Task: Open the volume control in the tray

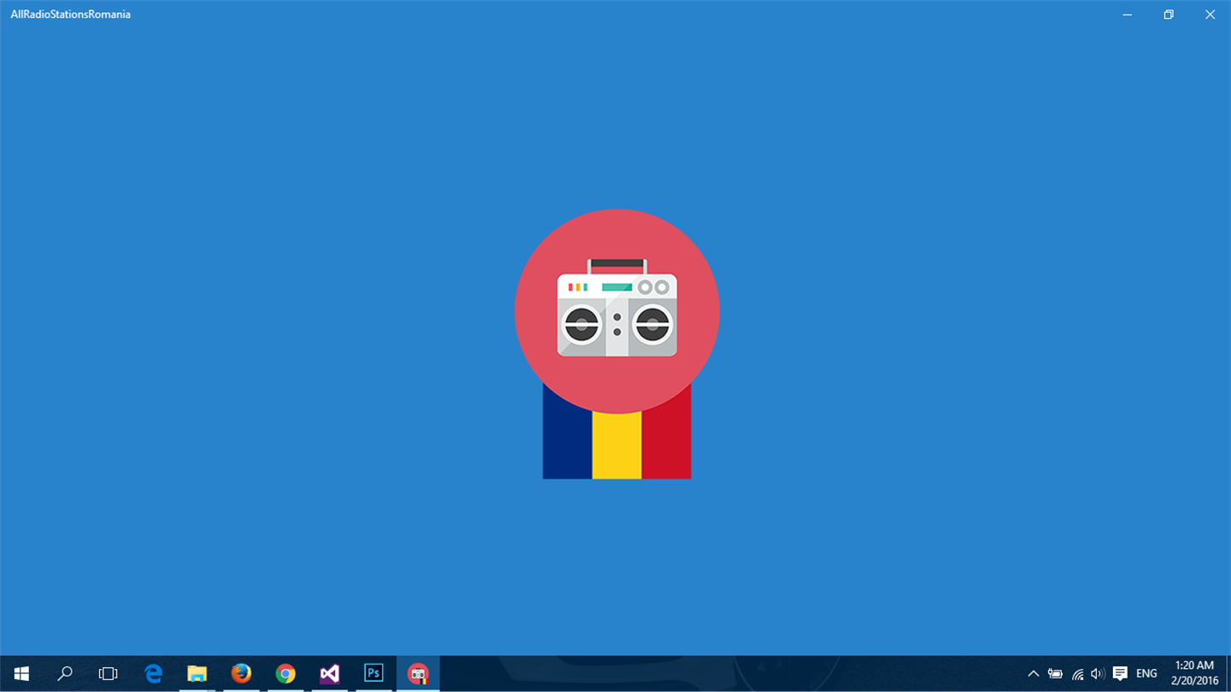Action: [1098, 674]
